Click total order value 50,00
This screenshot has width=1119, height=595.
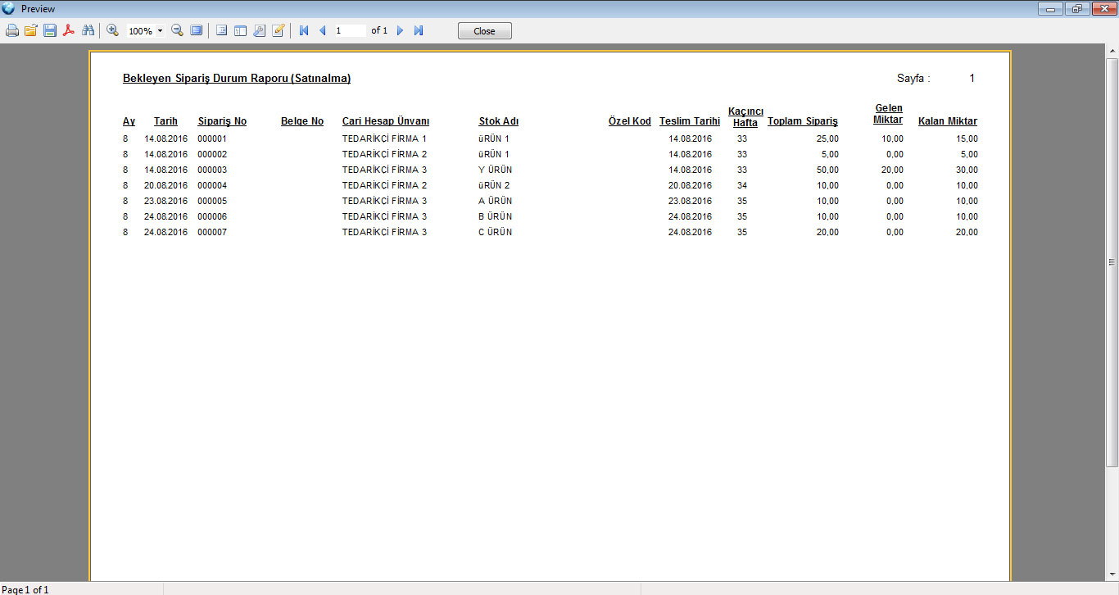pyautogui.click(x=827, y=170)
